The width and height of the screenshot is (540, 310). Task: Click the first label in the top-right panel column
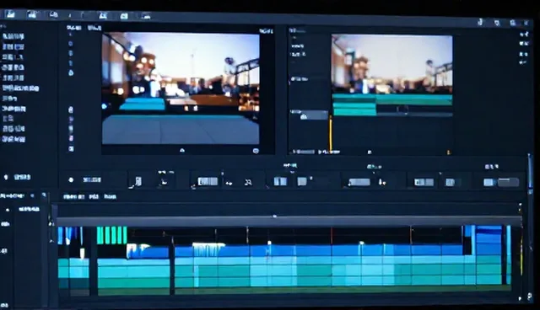523,35
